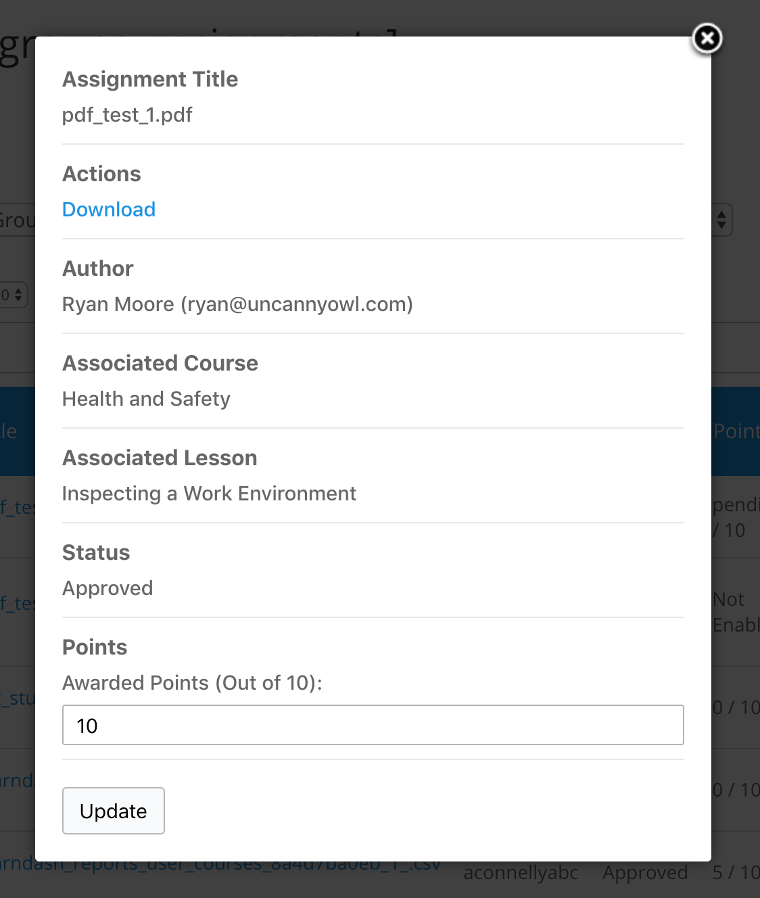The width and height of the screenshot is (760, 898).
Task: Click the Points column header behind popup
Action: pyautogui.click(x=736, y=431)
